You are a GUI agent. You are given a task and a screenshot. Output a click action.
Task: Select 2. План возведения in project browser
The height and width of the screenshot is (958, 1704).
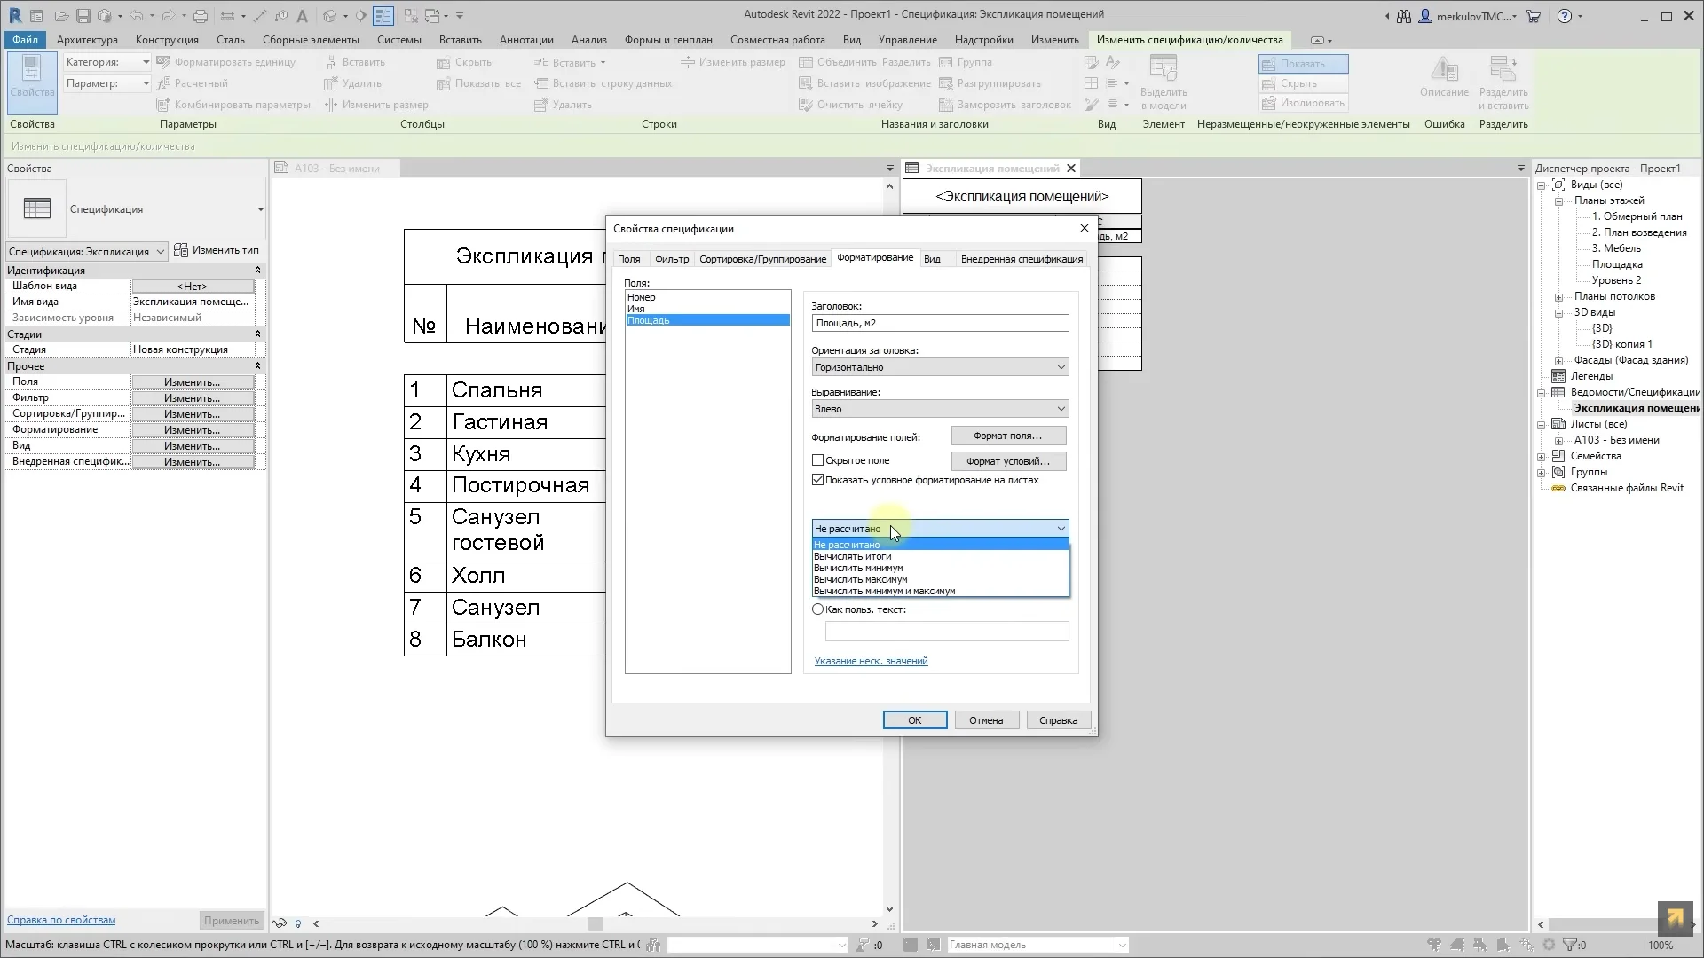[1638, 232]
